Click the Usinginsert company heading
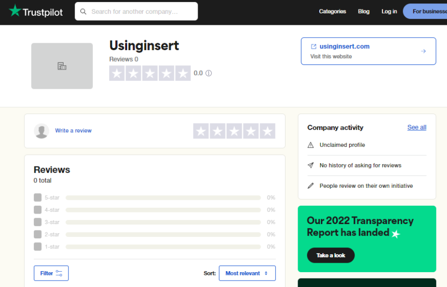Image resolution: width=447 pixels, height=287 pixels. (x=144, y=46)
